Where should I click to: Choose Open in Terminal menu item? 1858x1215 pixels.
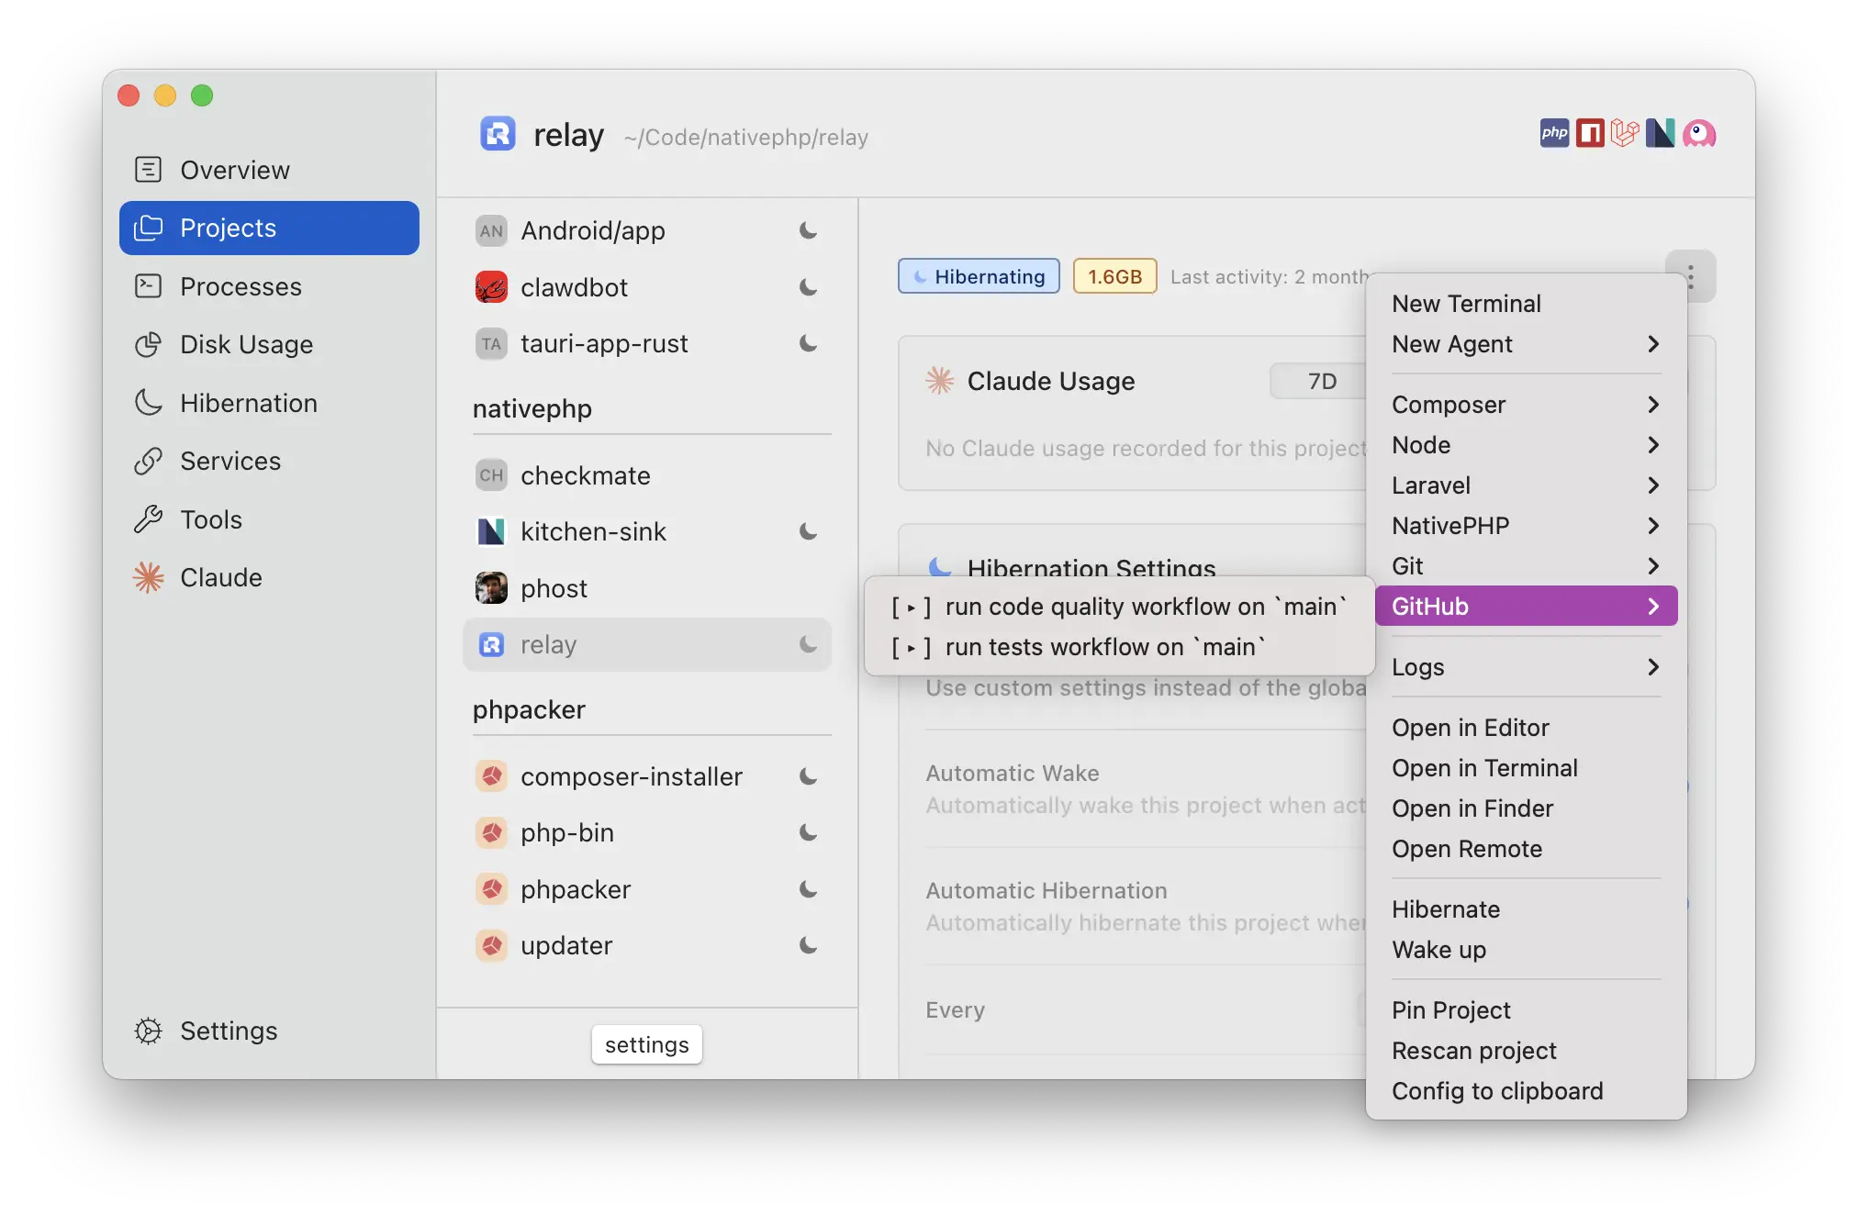click(x=1526, y=768)
